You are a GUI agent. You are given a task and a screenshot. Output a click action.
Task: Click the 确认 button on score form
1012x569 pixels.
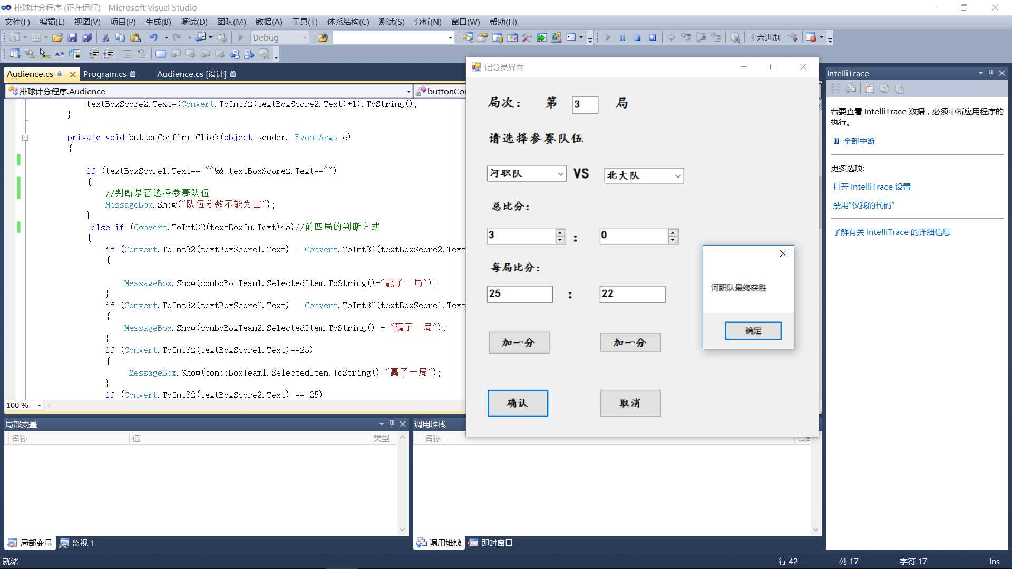pyautogui.click(x=518, y=403)
